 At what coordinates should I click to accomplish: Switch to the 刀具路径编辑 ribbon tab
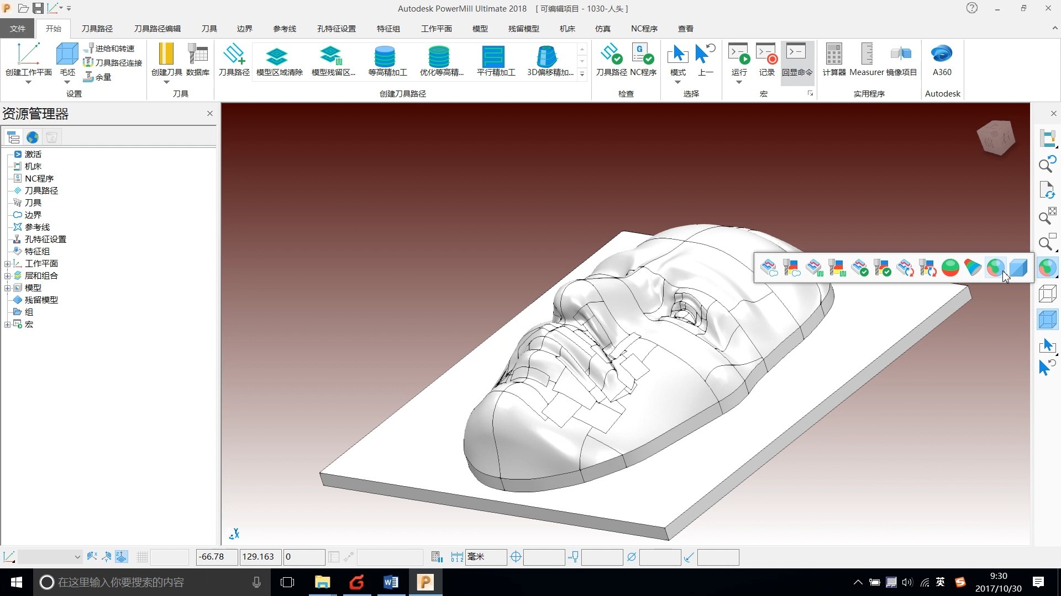point(157,29)
